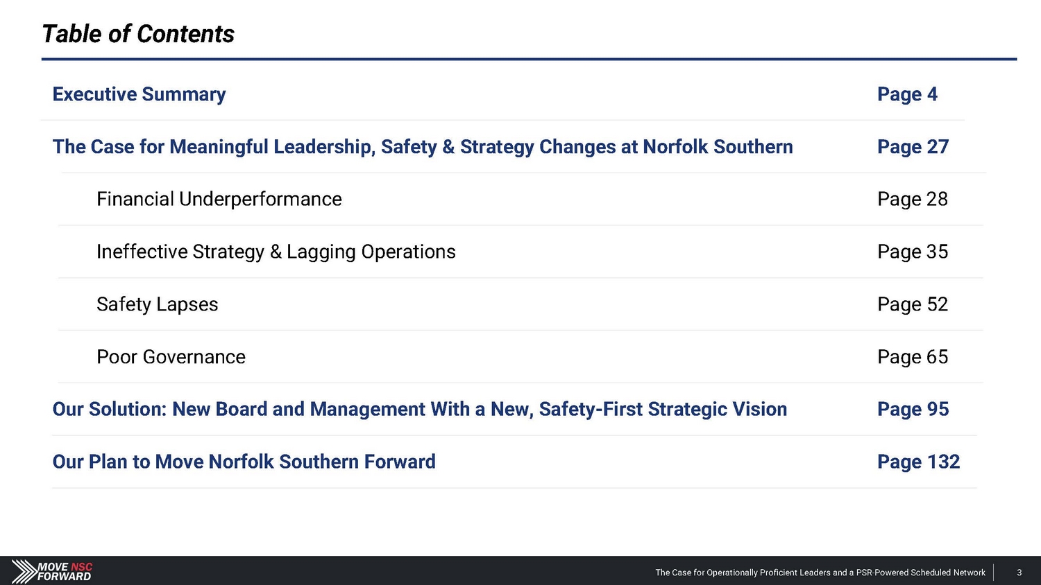The image size is (1041, 585).
Task: Click the footer text about PSR-Powered Scheduled Network
Action: pos(820,573)
